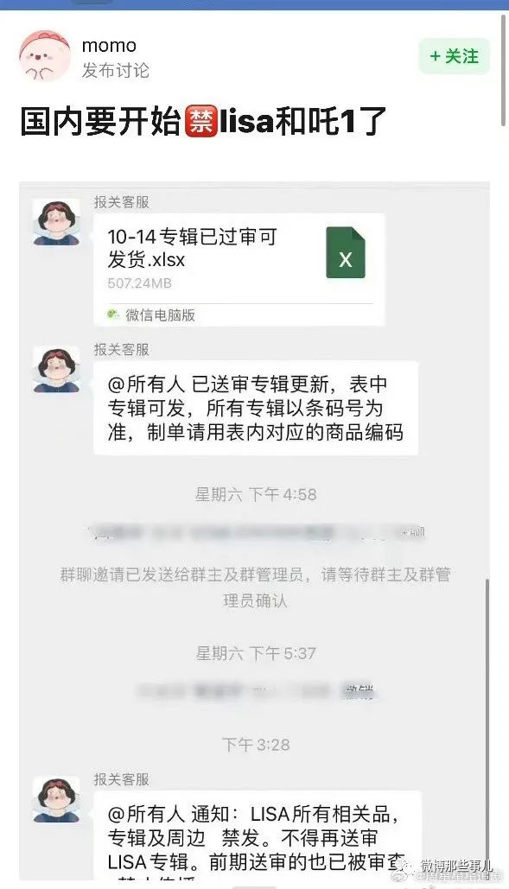Click the 星期六 下午5:37 timestamp
This screenshot has width=509, height=889.
point(256,653)
